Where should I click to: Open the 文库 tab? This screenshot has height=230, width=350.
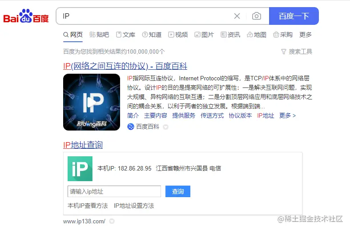pos(126,35)
